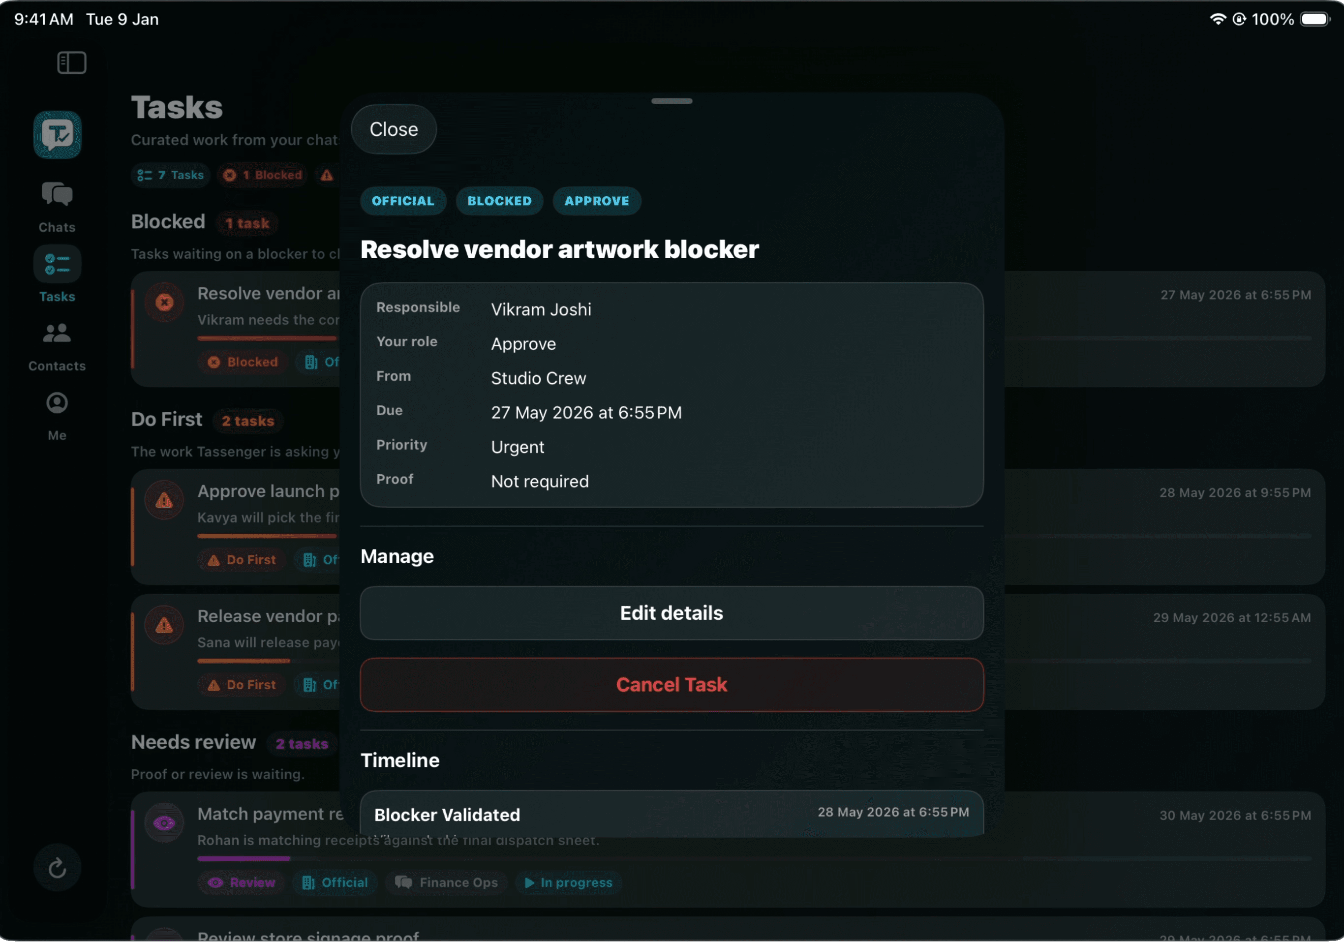
Task: Open the Chats section
Action: coord(57,207)
